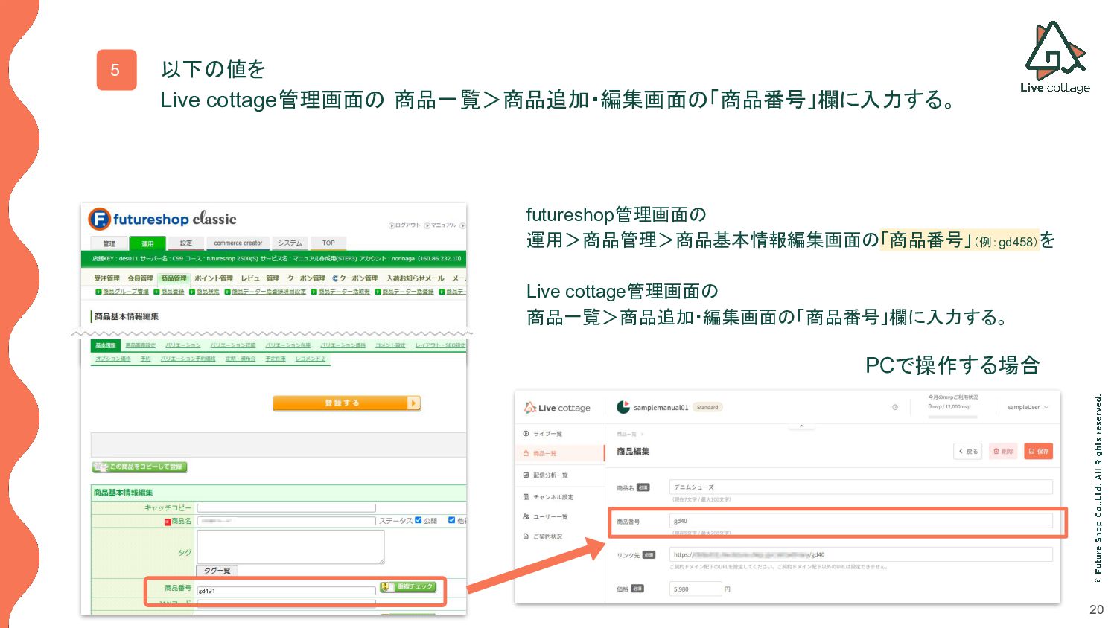
Task: Click the 商品一覧 breadcrumb link
Action: [x=626, y=434]
